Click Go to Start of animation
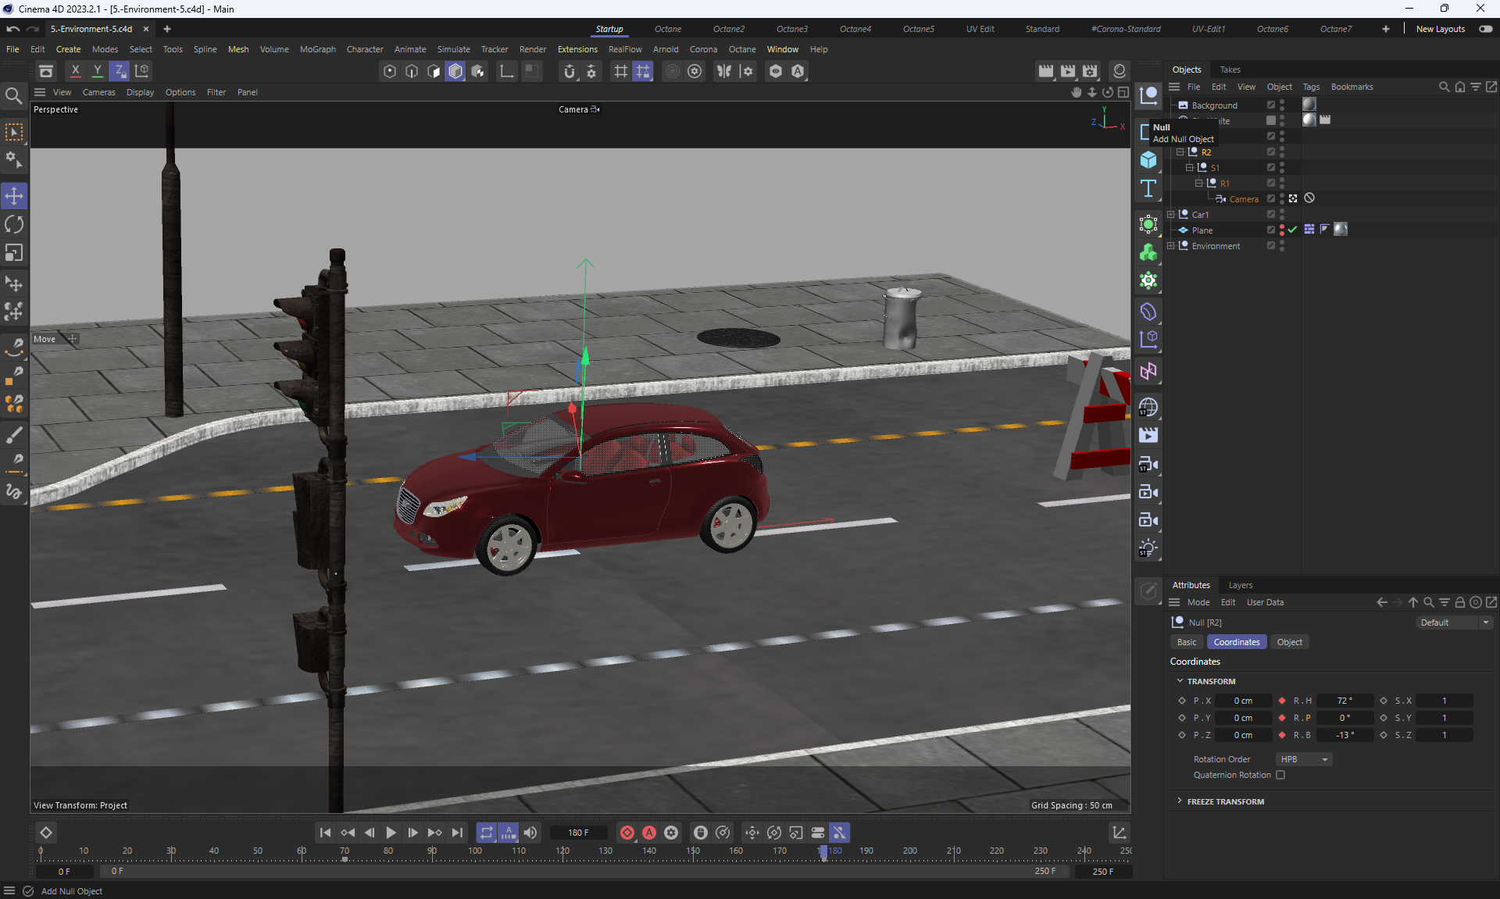Viewport: 1500px width, 899px height. click(x=325, y=833)
